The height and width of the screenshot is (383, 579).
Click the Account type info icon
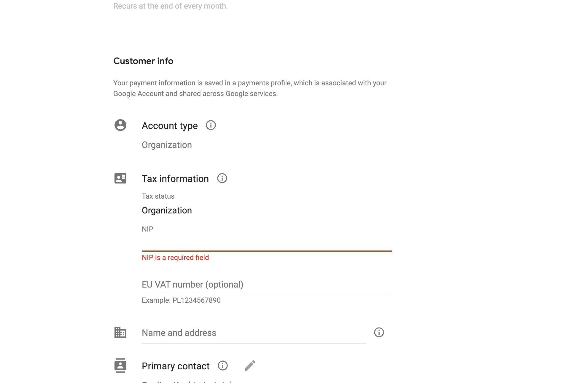[211, 125]
